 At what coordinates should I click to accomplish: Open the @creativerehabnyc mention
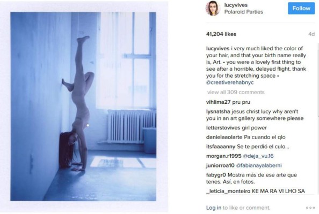[x=230, y=82]
